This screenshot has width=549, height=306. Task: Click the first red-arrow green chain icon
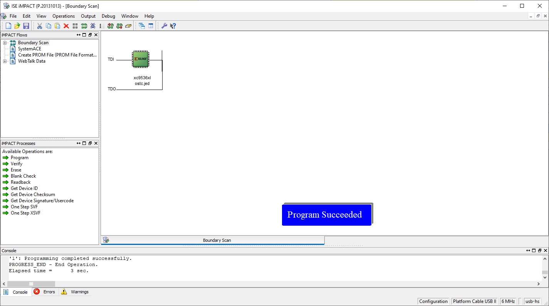click(111, 26)
